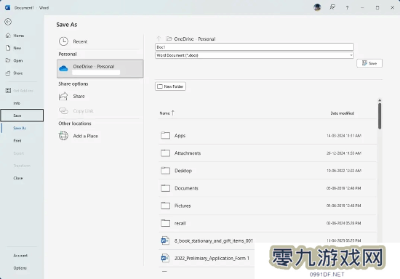Click the New Folder icon
The height and width of the screenshot is (279, 400).
(160, 86)
